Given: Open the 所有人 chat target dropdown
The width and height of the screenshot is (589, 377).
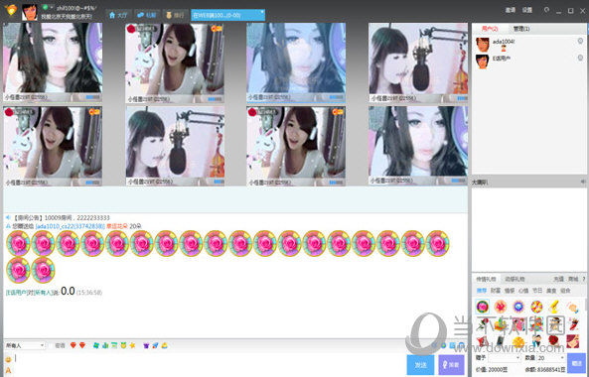Looking at the screenshot, I should point(25,345).
